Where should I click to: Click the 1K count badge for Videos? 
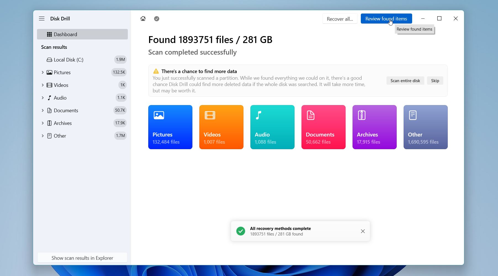123,85
